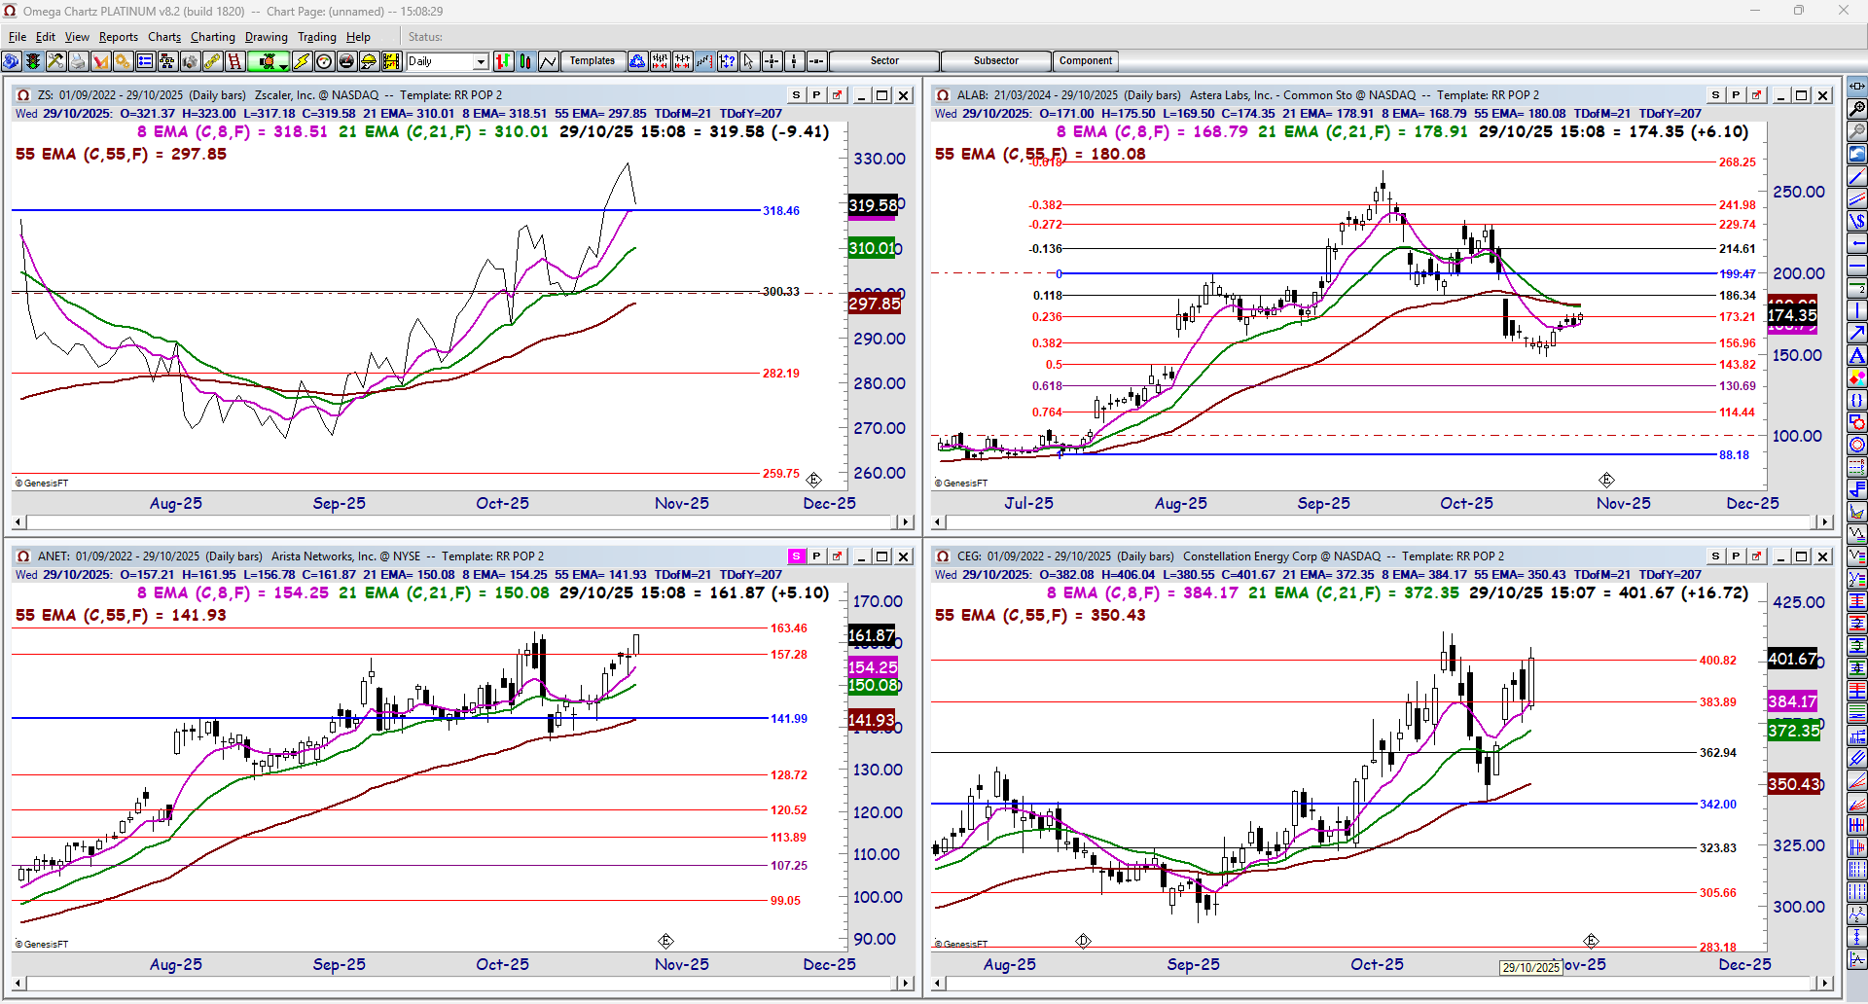Open the Drawing menu
Screen dimensions: 1868x1004
[x=267, y=37]
